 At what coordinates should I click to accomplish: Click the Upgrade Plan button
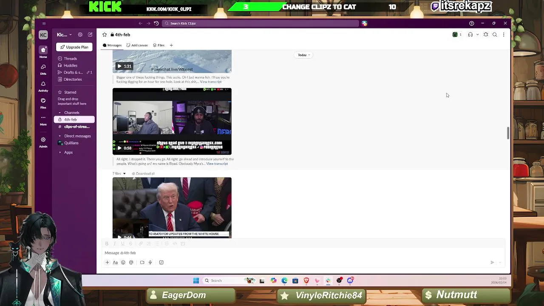click(x=74, y=47)
